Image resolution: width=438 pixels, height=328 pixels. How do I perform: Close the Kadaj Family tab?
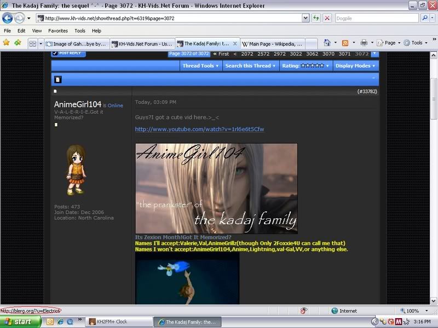coord(235,44)
